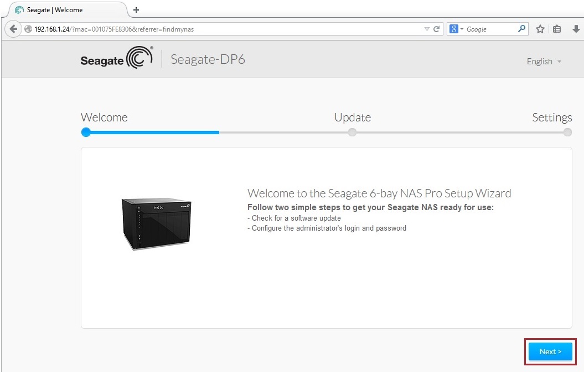Reload the page with refresh icon

[x=437, y=29]
